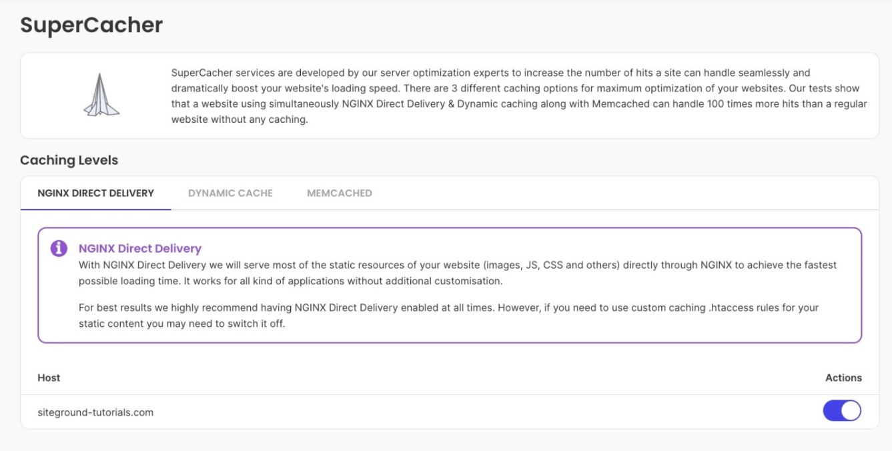
Task: Click the purple info circle icon
Action: tap(59, 248)
